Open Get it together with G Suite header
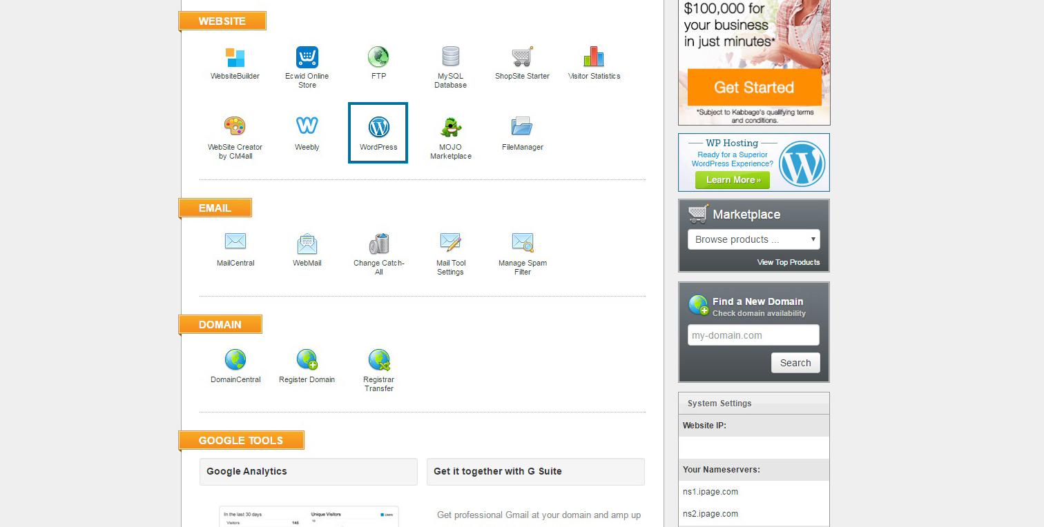 pyautogui.click(x=536, y=472)
